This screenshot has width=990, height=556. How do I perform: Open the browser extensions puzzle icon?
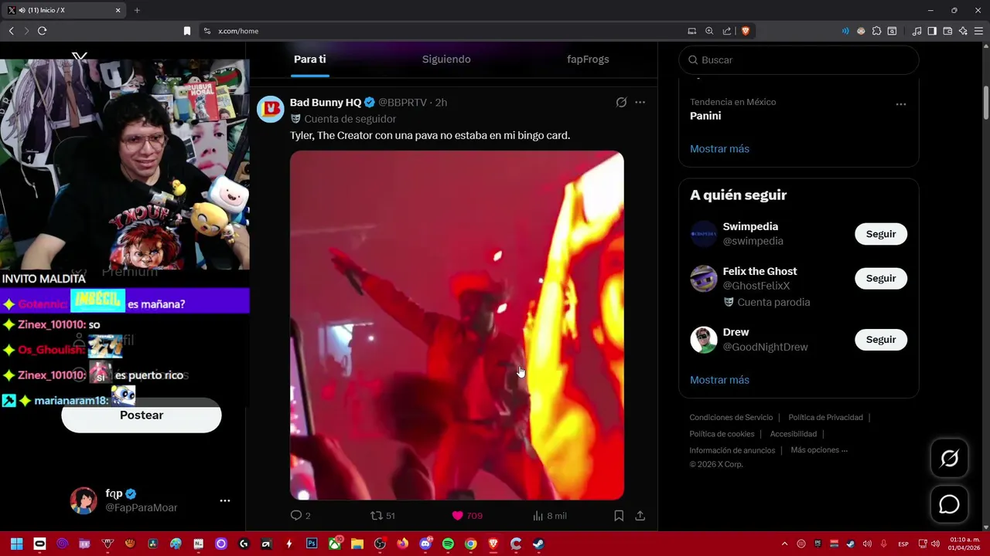(876, 31)
